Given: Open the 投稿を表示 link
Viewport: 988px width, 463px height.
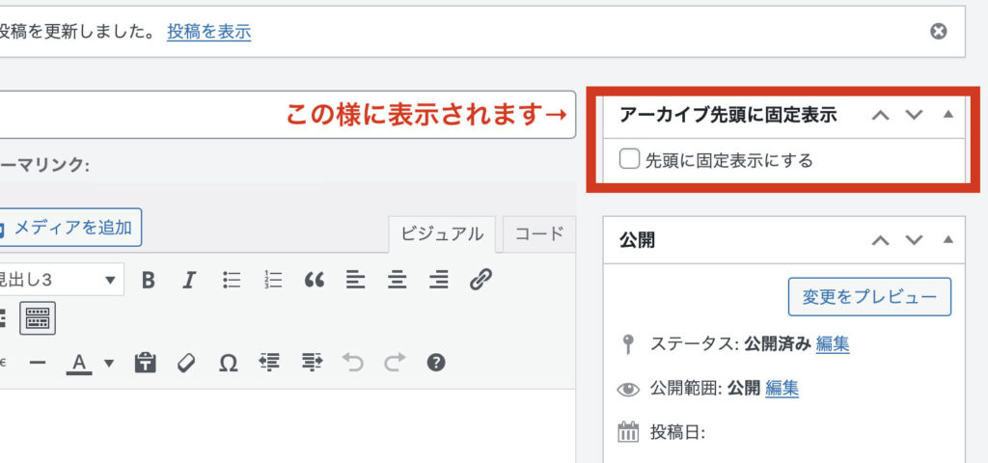Looking at the screenshot, I should [208, 32].
